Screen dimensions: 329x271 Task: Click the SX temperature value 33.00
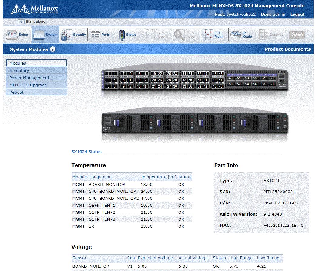(x=146, y=226)
